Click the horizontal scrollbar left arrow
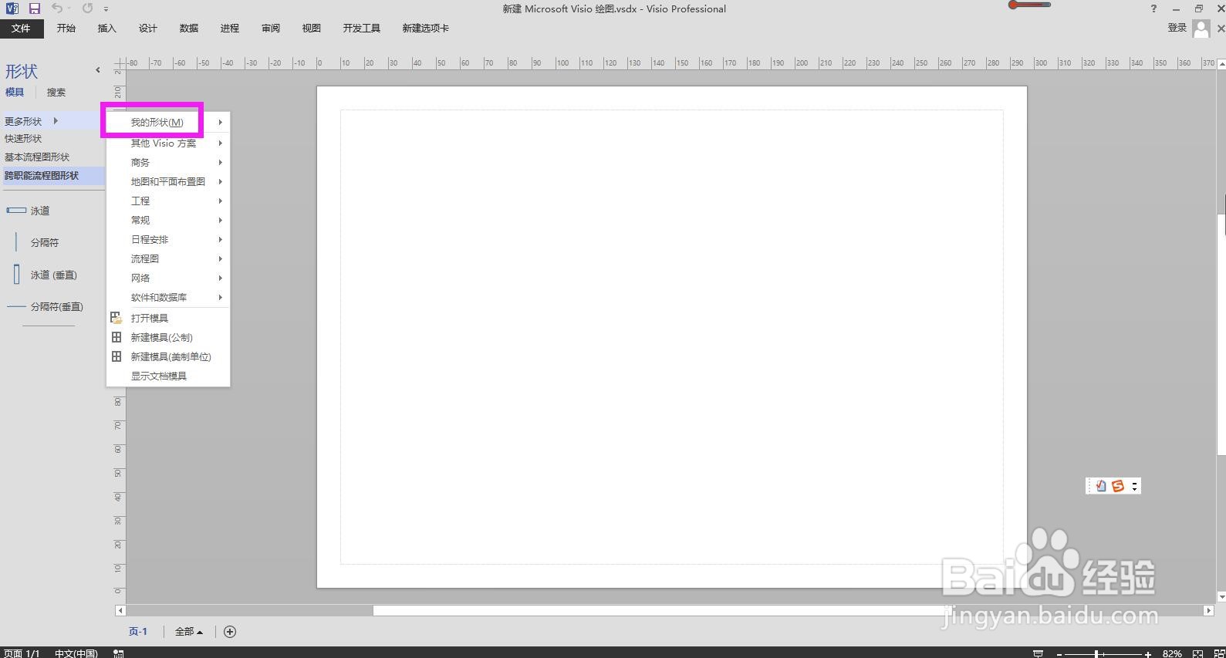 point(120,610)
